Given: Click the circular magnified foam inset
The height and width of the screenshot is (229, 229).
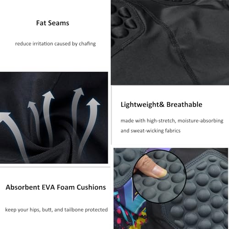Looking at the screenshot, I should [x=159, y=176].
